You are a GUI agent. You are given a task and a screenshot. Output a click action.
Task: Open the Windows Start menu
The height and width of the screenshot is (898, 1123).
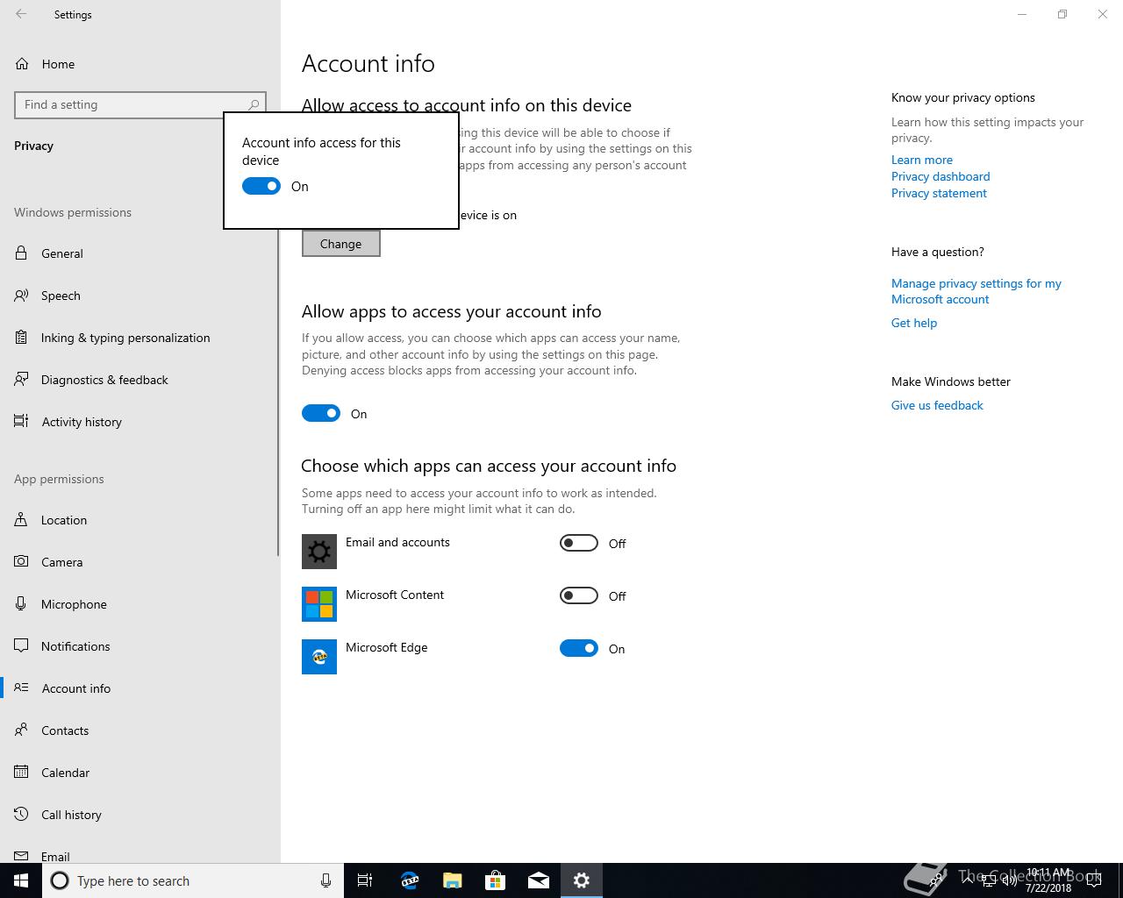click(x=21, y=880)
